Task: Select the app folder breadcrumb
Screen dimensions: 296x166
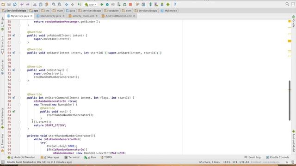Action: point(34,11)
